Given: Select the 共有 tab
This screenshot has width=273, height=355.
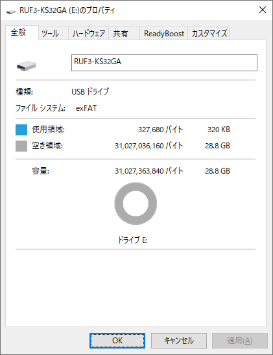Looking at the screenshot, I should click(124, 34).
